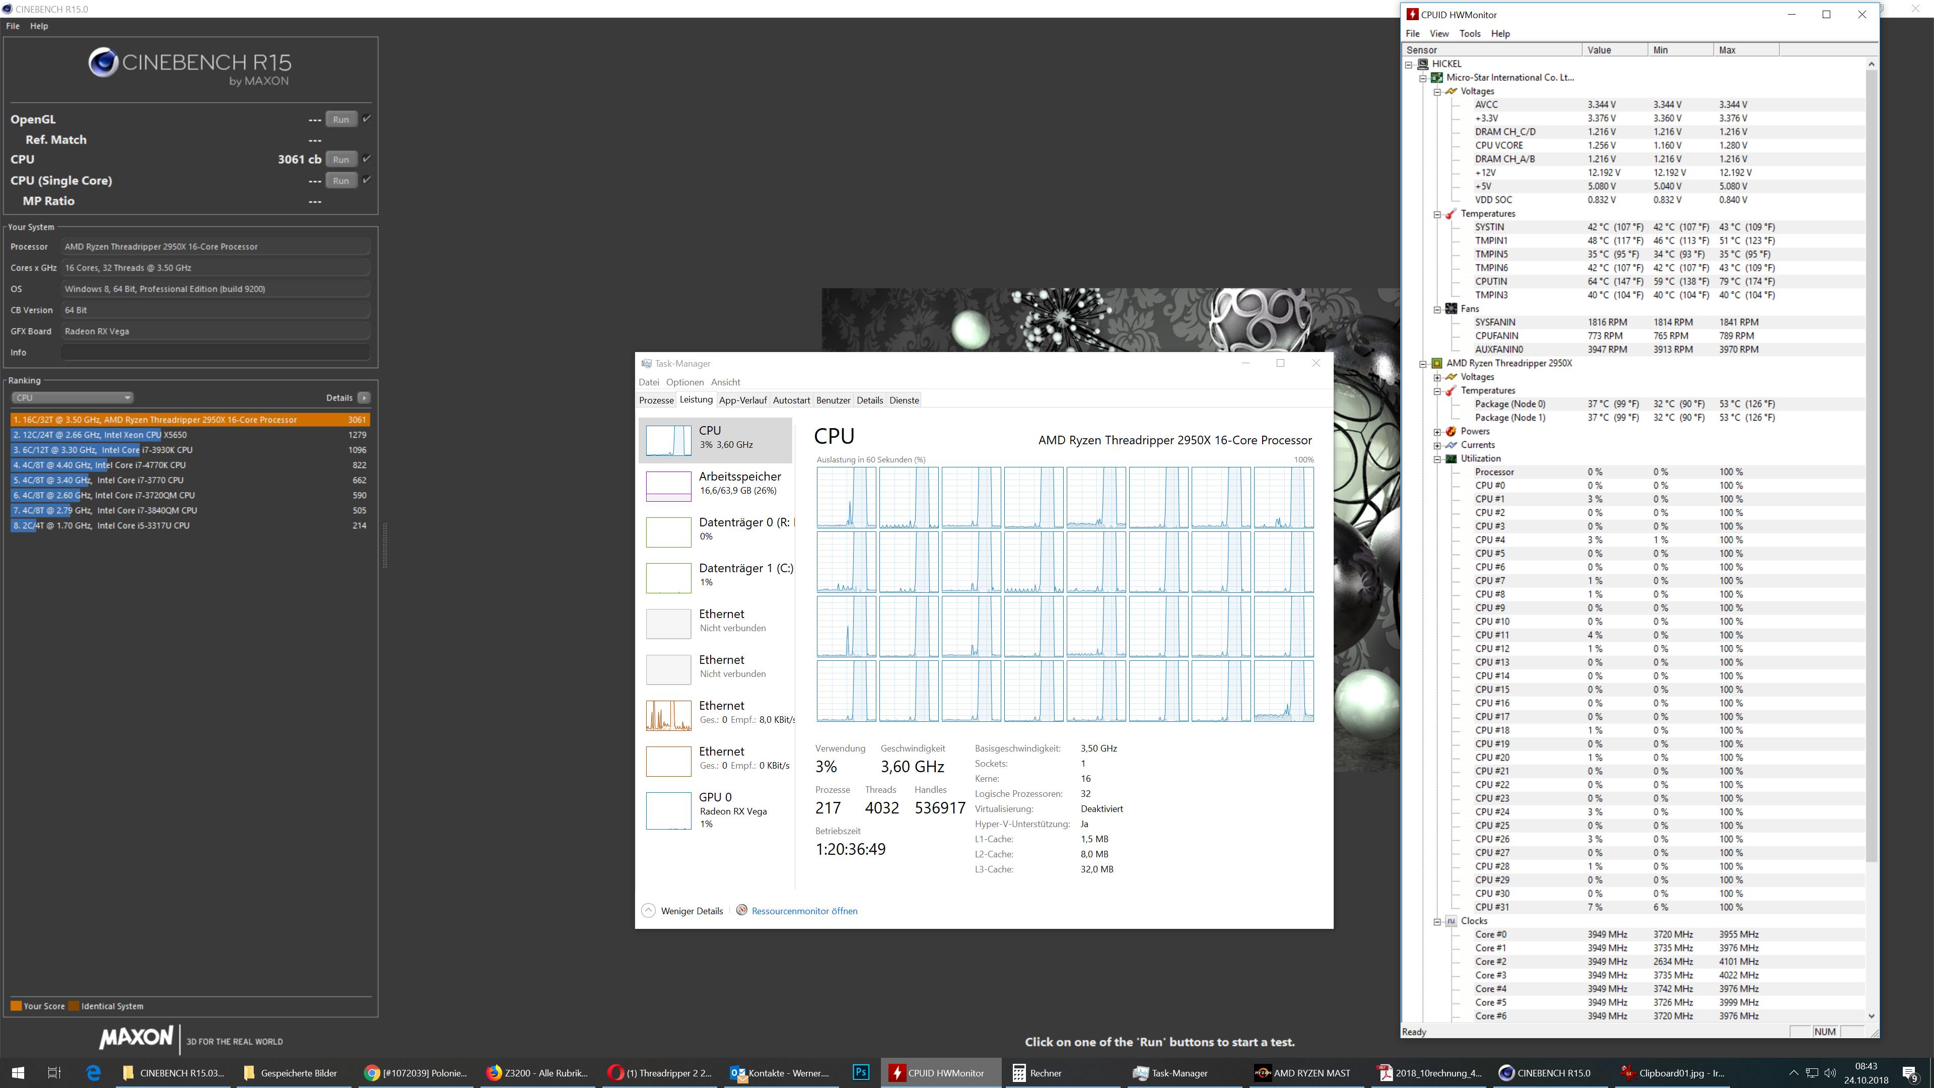Open the Action Center notification icon
Screen dimensions: 1934x1088
[x=1910, y=1074]
